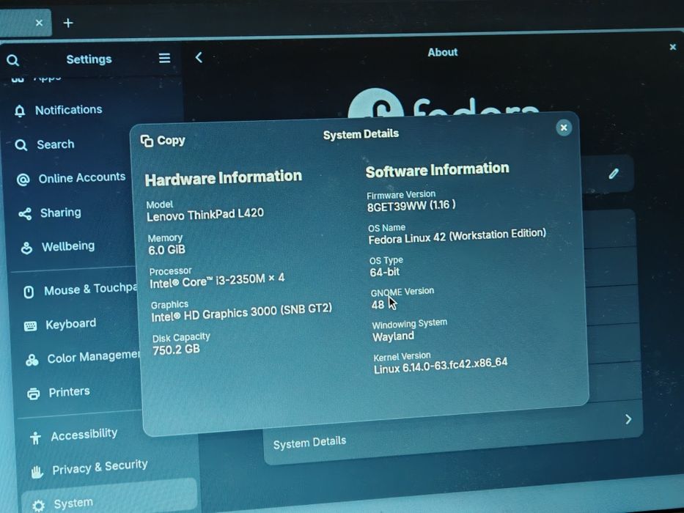Click the '750.2 GB' disk capacity value
Image resolution: width=684 pixels, height=513 pixels.
pyautogui.click(x=176, y=350)
